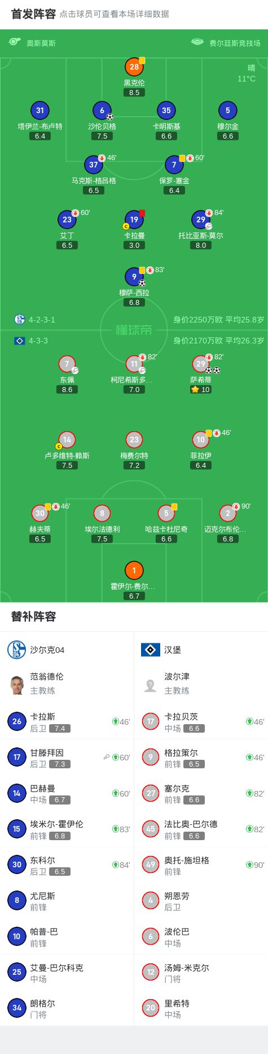Open substitute 卡拉斯 number 26 details
268x1054 pixels.
[x=67, y=721]
